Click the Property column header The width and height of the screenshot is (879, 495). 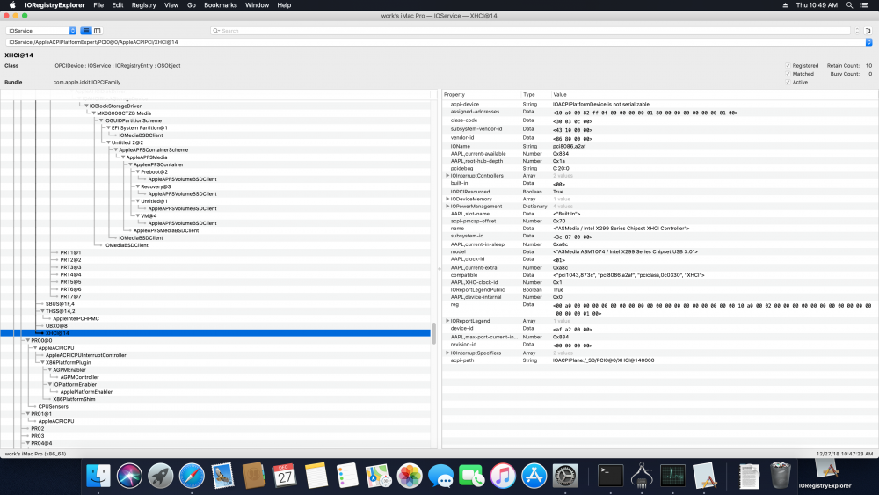[x=454, y=95]
